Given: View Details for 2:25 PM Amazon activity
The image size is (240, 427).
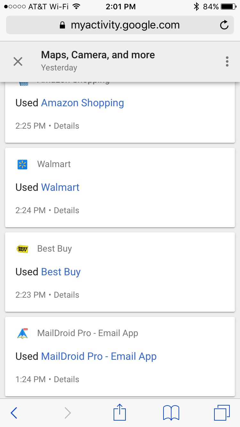Looking at the screenshot, I should [66, 126].
